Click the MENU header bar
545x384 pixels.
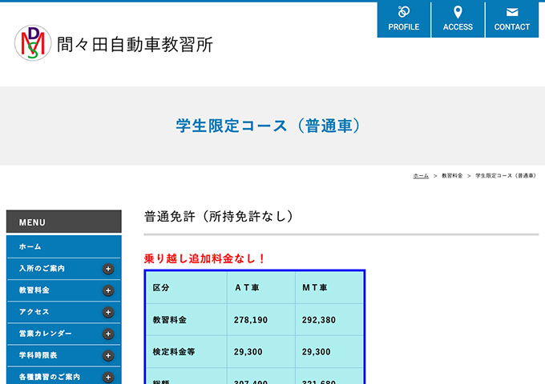(63, 222)
